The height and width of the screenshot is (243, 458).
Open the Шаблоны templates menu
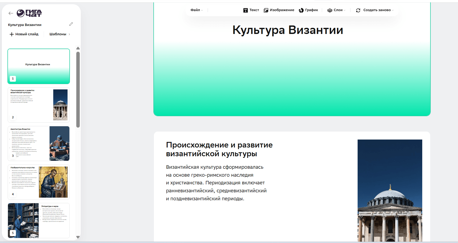60,34
